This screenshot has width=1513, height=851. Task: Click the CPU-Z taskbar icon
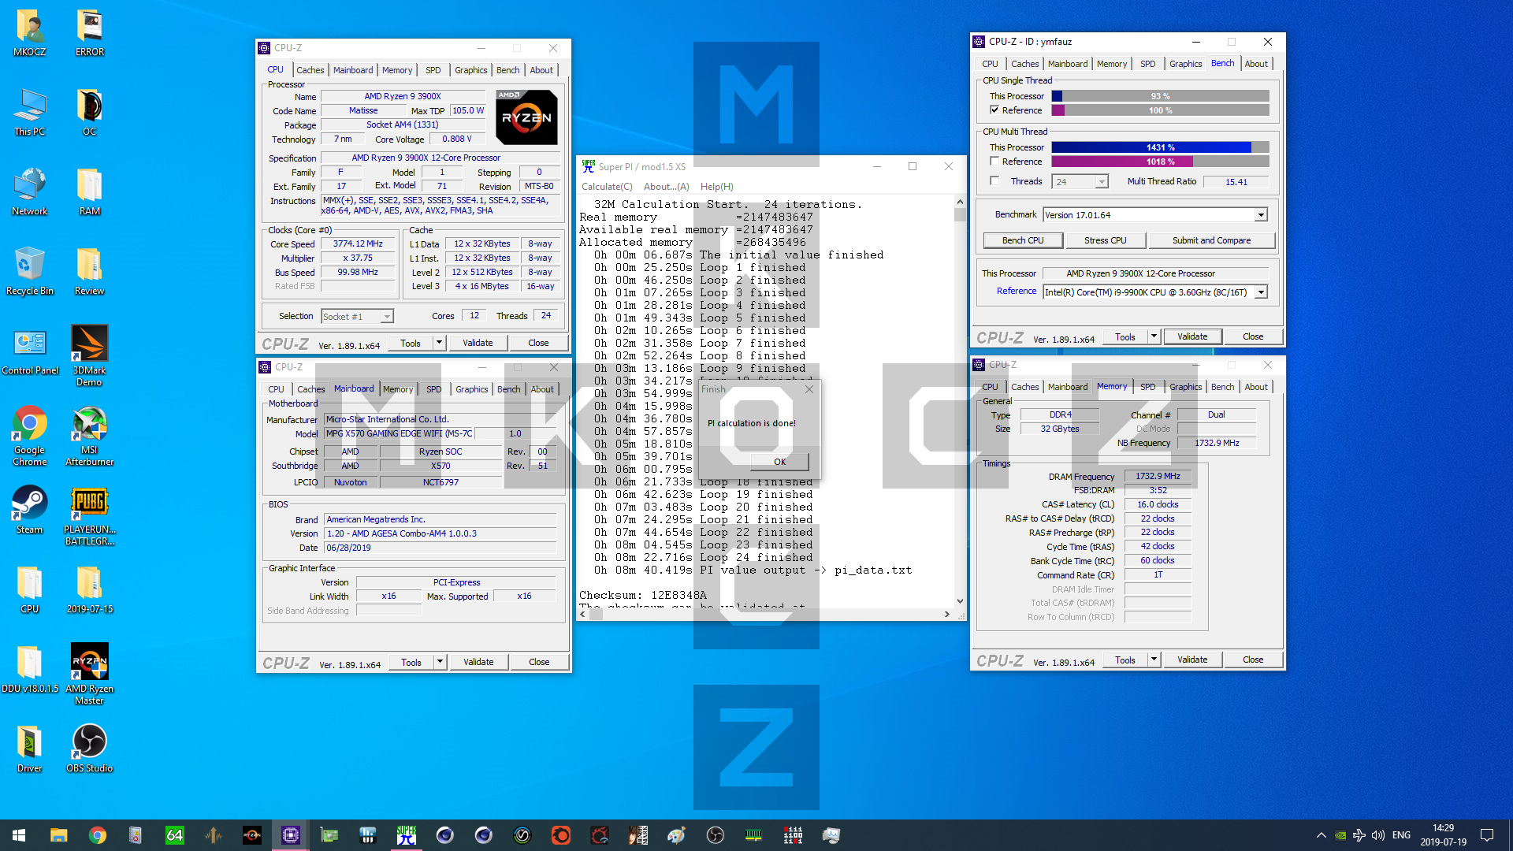[290, 835]
